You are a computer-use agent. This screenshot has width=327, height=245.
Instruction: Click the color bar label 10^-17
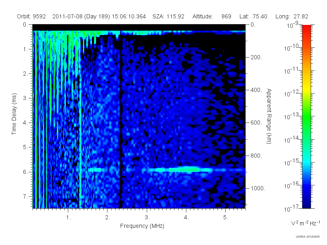coord(292,208)
